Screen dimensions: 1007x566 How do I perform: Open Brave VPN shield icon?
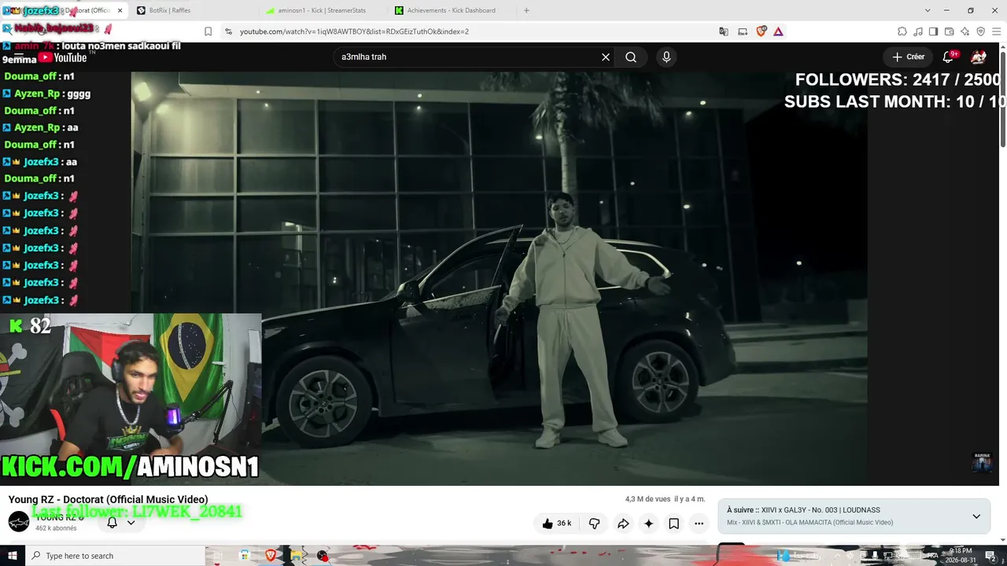[x=980, y=31]
